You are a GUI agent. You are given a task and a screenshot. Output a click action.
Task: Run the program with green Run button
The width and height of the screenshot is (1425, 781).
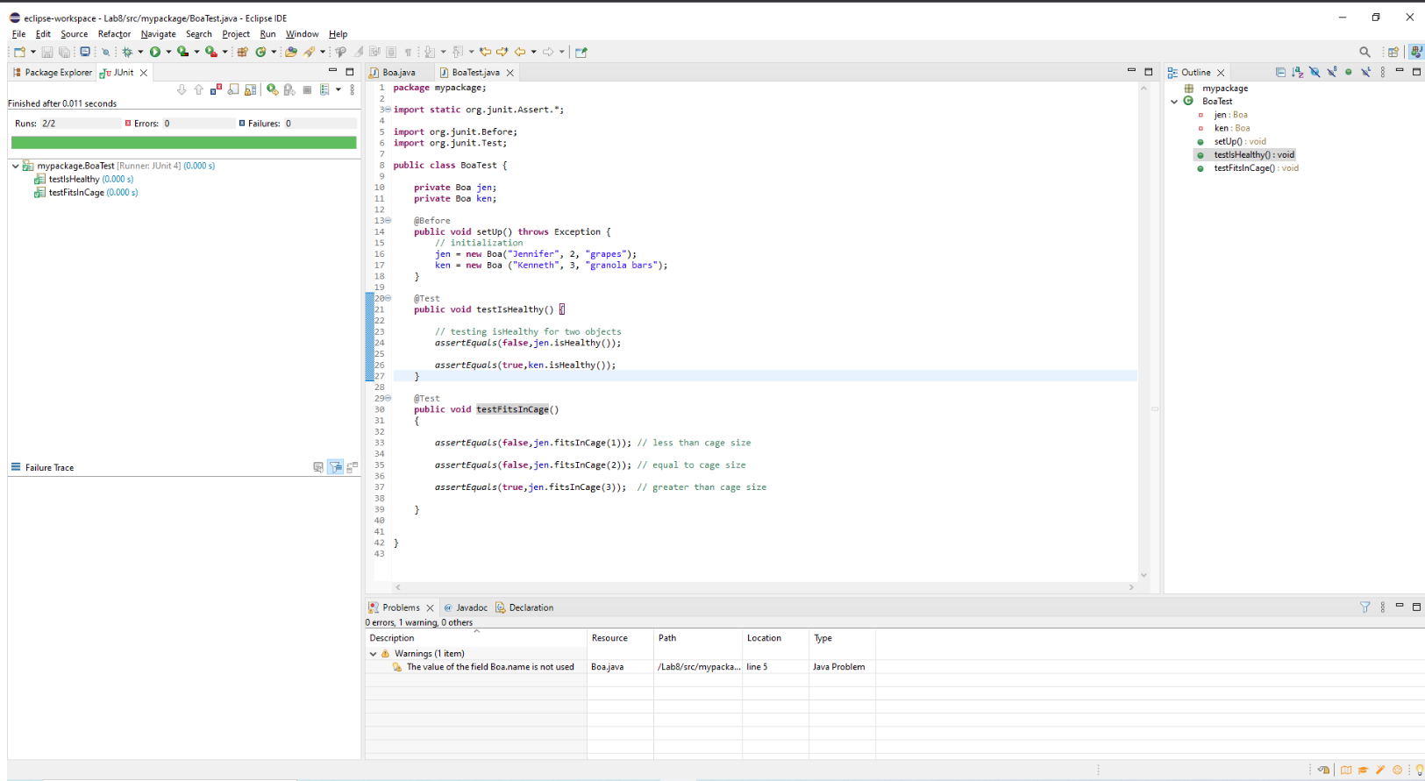point(155,52)
